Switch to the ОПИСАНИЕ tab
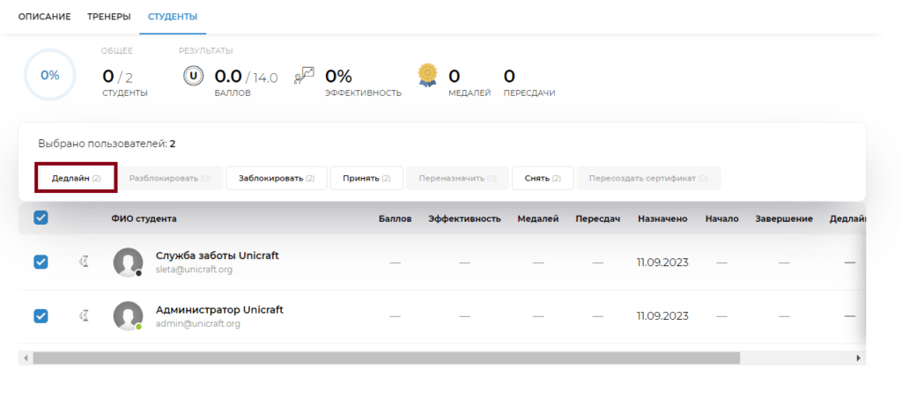Image resolution: width=902 pixels, height=414 pixels. pyautogui.click(x=44, y=17)
